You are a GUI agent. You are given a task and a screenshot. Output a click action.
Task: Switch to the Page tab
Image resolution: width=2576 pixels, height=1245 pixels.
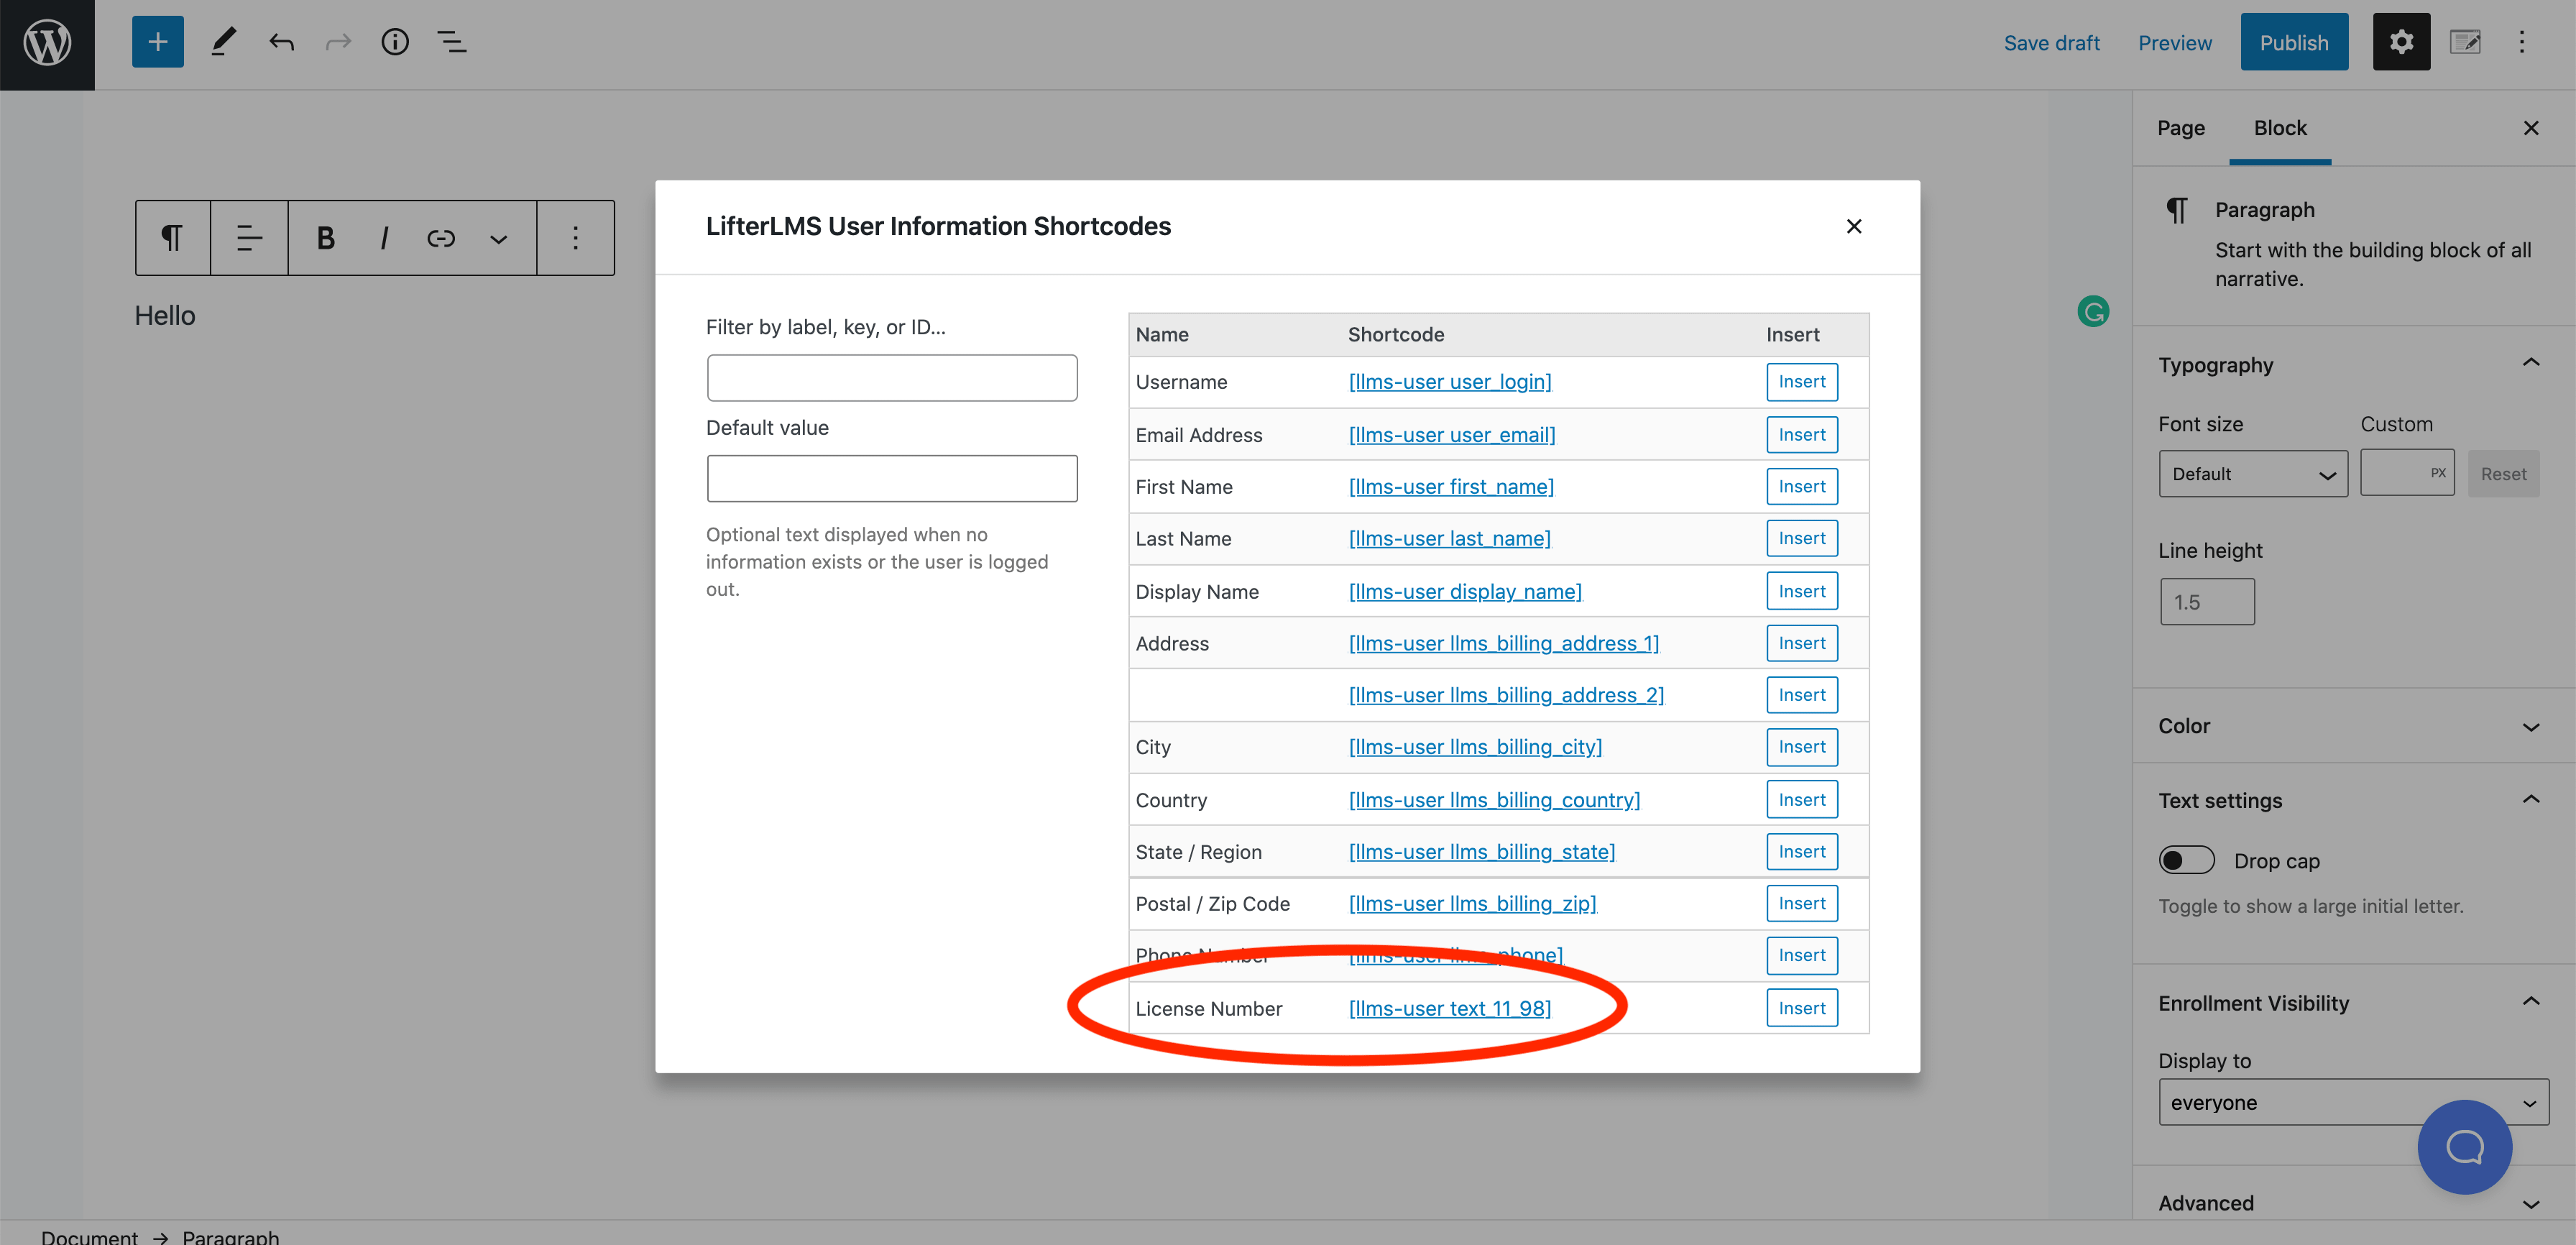tap(2181, 128)
